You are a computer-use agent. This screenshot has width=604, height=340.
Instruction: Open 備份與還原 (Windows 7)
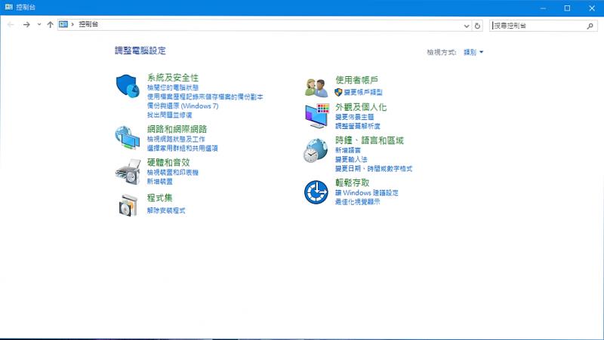(x=183, y=106)
